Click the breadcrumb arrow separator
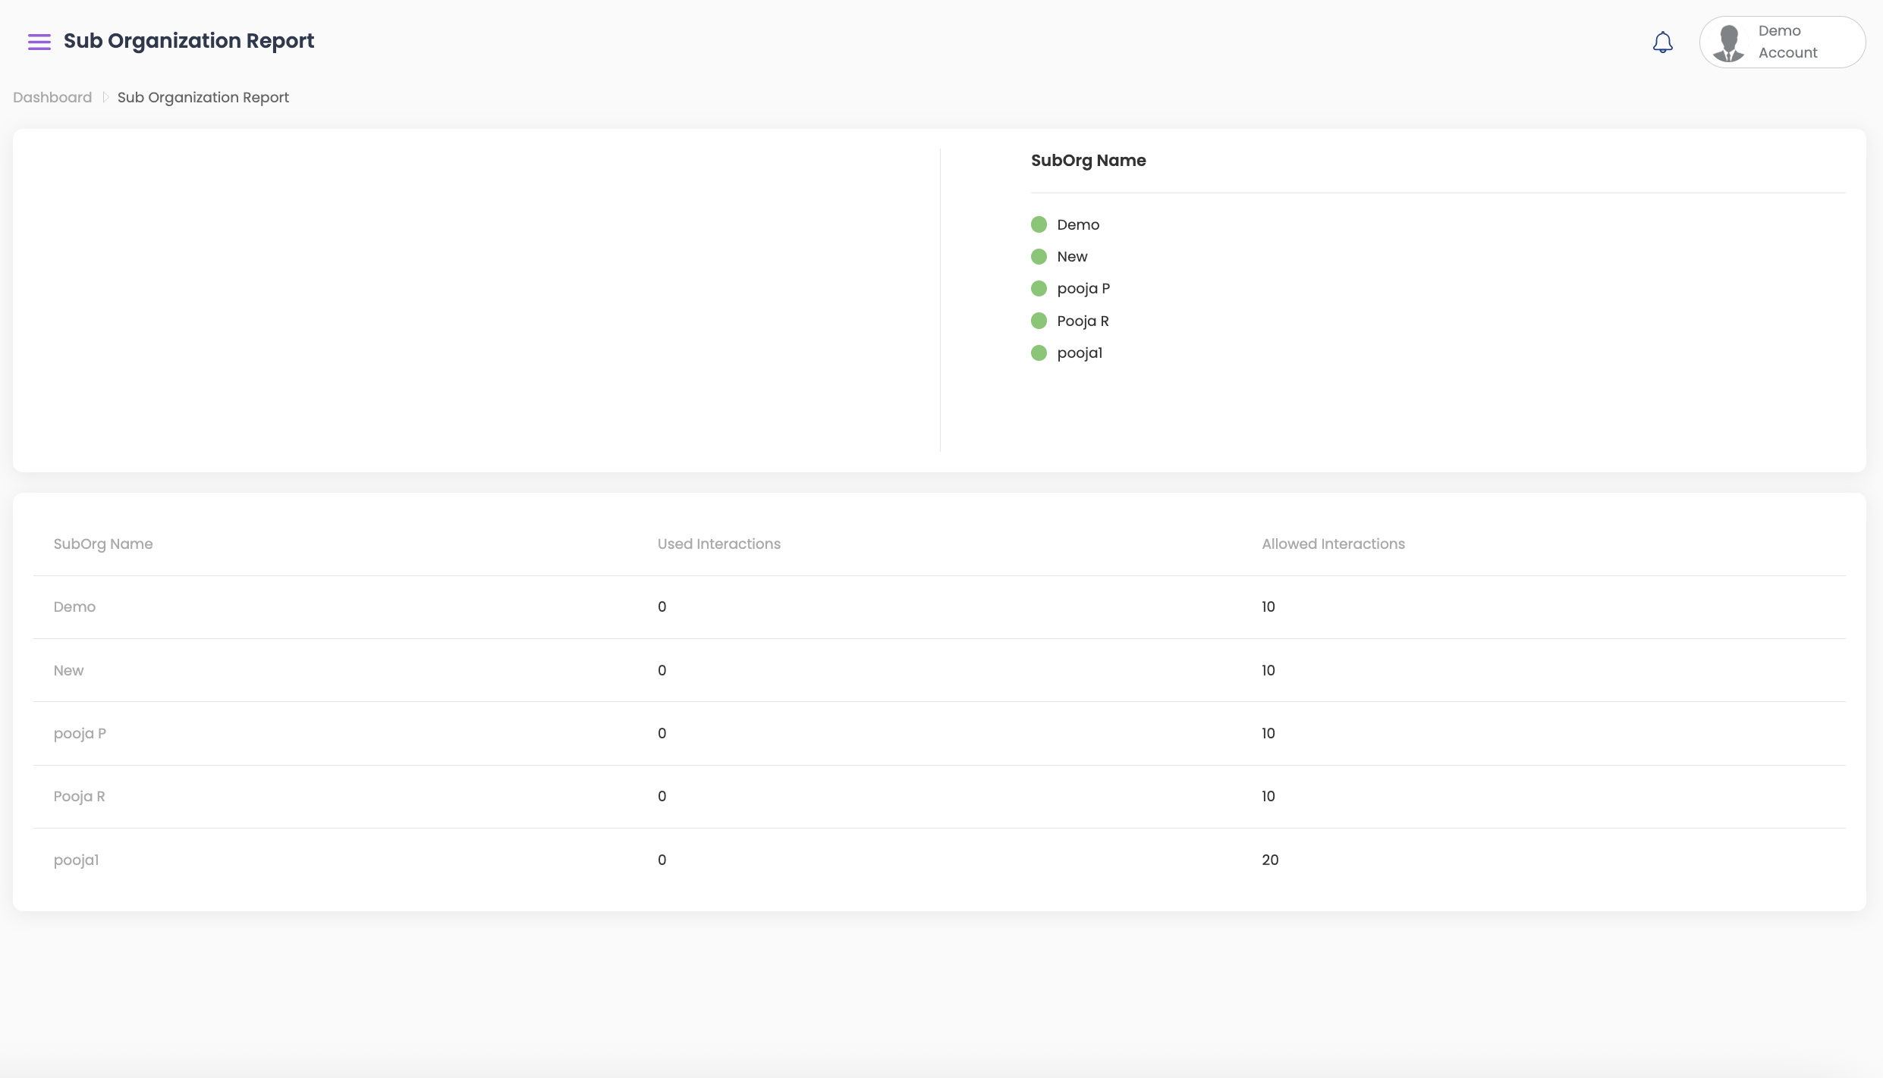The width and height of the screenshot is (1883, 1078). 105,97
